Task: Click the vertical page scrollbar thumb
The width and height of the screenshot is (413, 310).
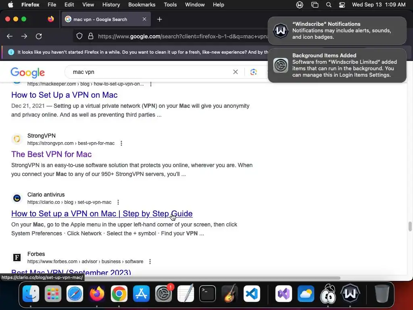Action: (x=410, y=226)
